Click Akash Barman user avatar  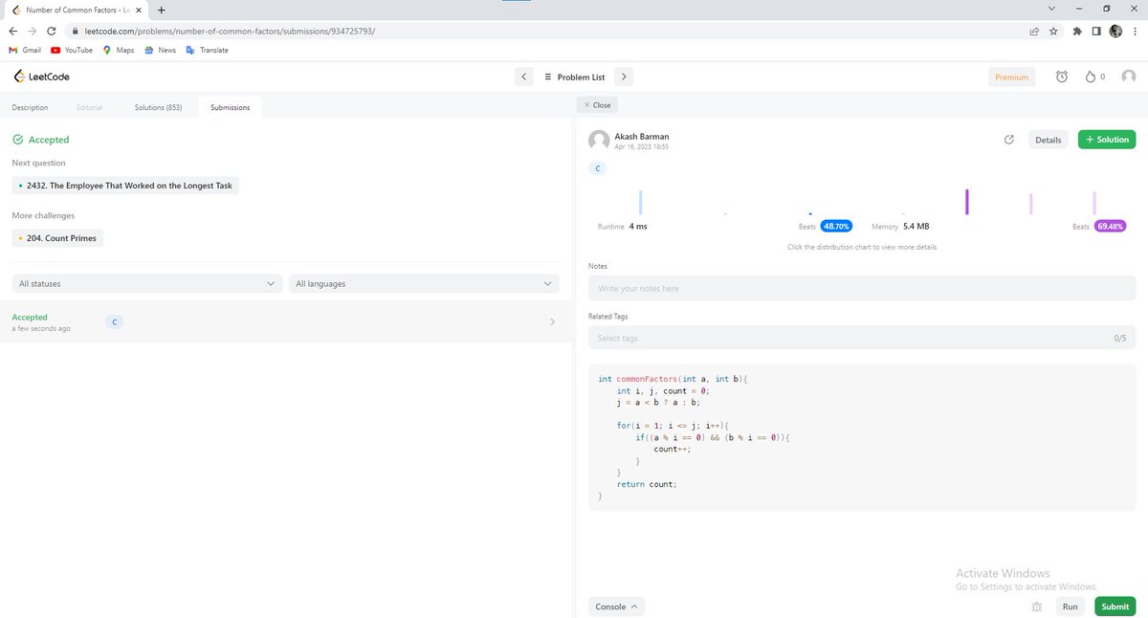click(599, 141)
